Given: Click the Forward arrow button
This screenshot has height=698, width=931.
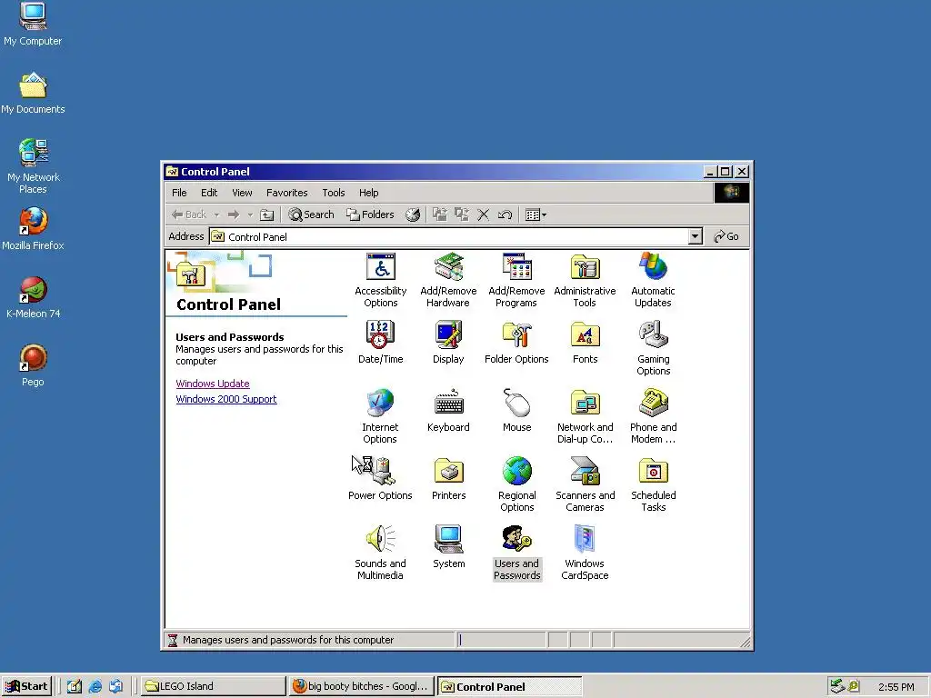Looking at the screenshot, I should coord(234,214).
